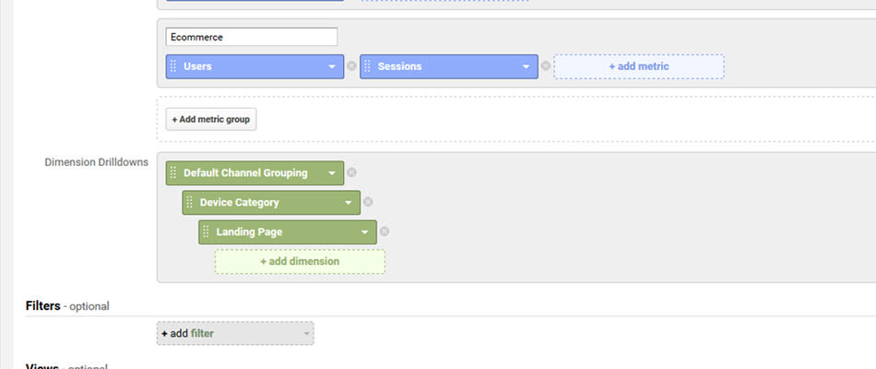Screen dimensions: 876x369
Task: Click the drag handle on Device Category
Action: pyautogui.click(x=189, y=202)
